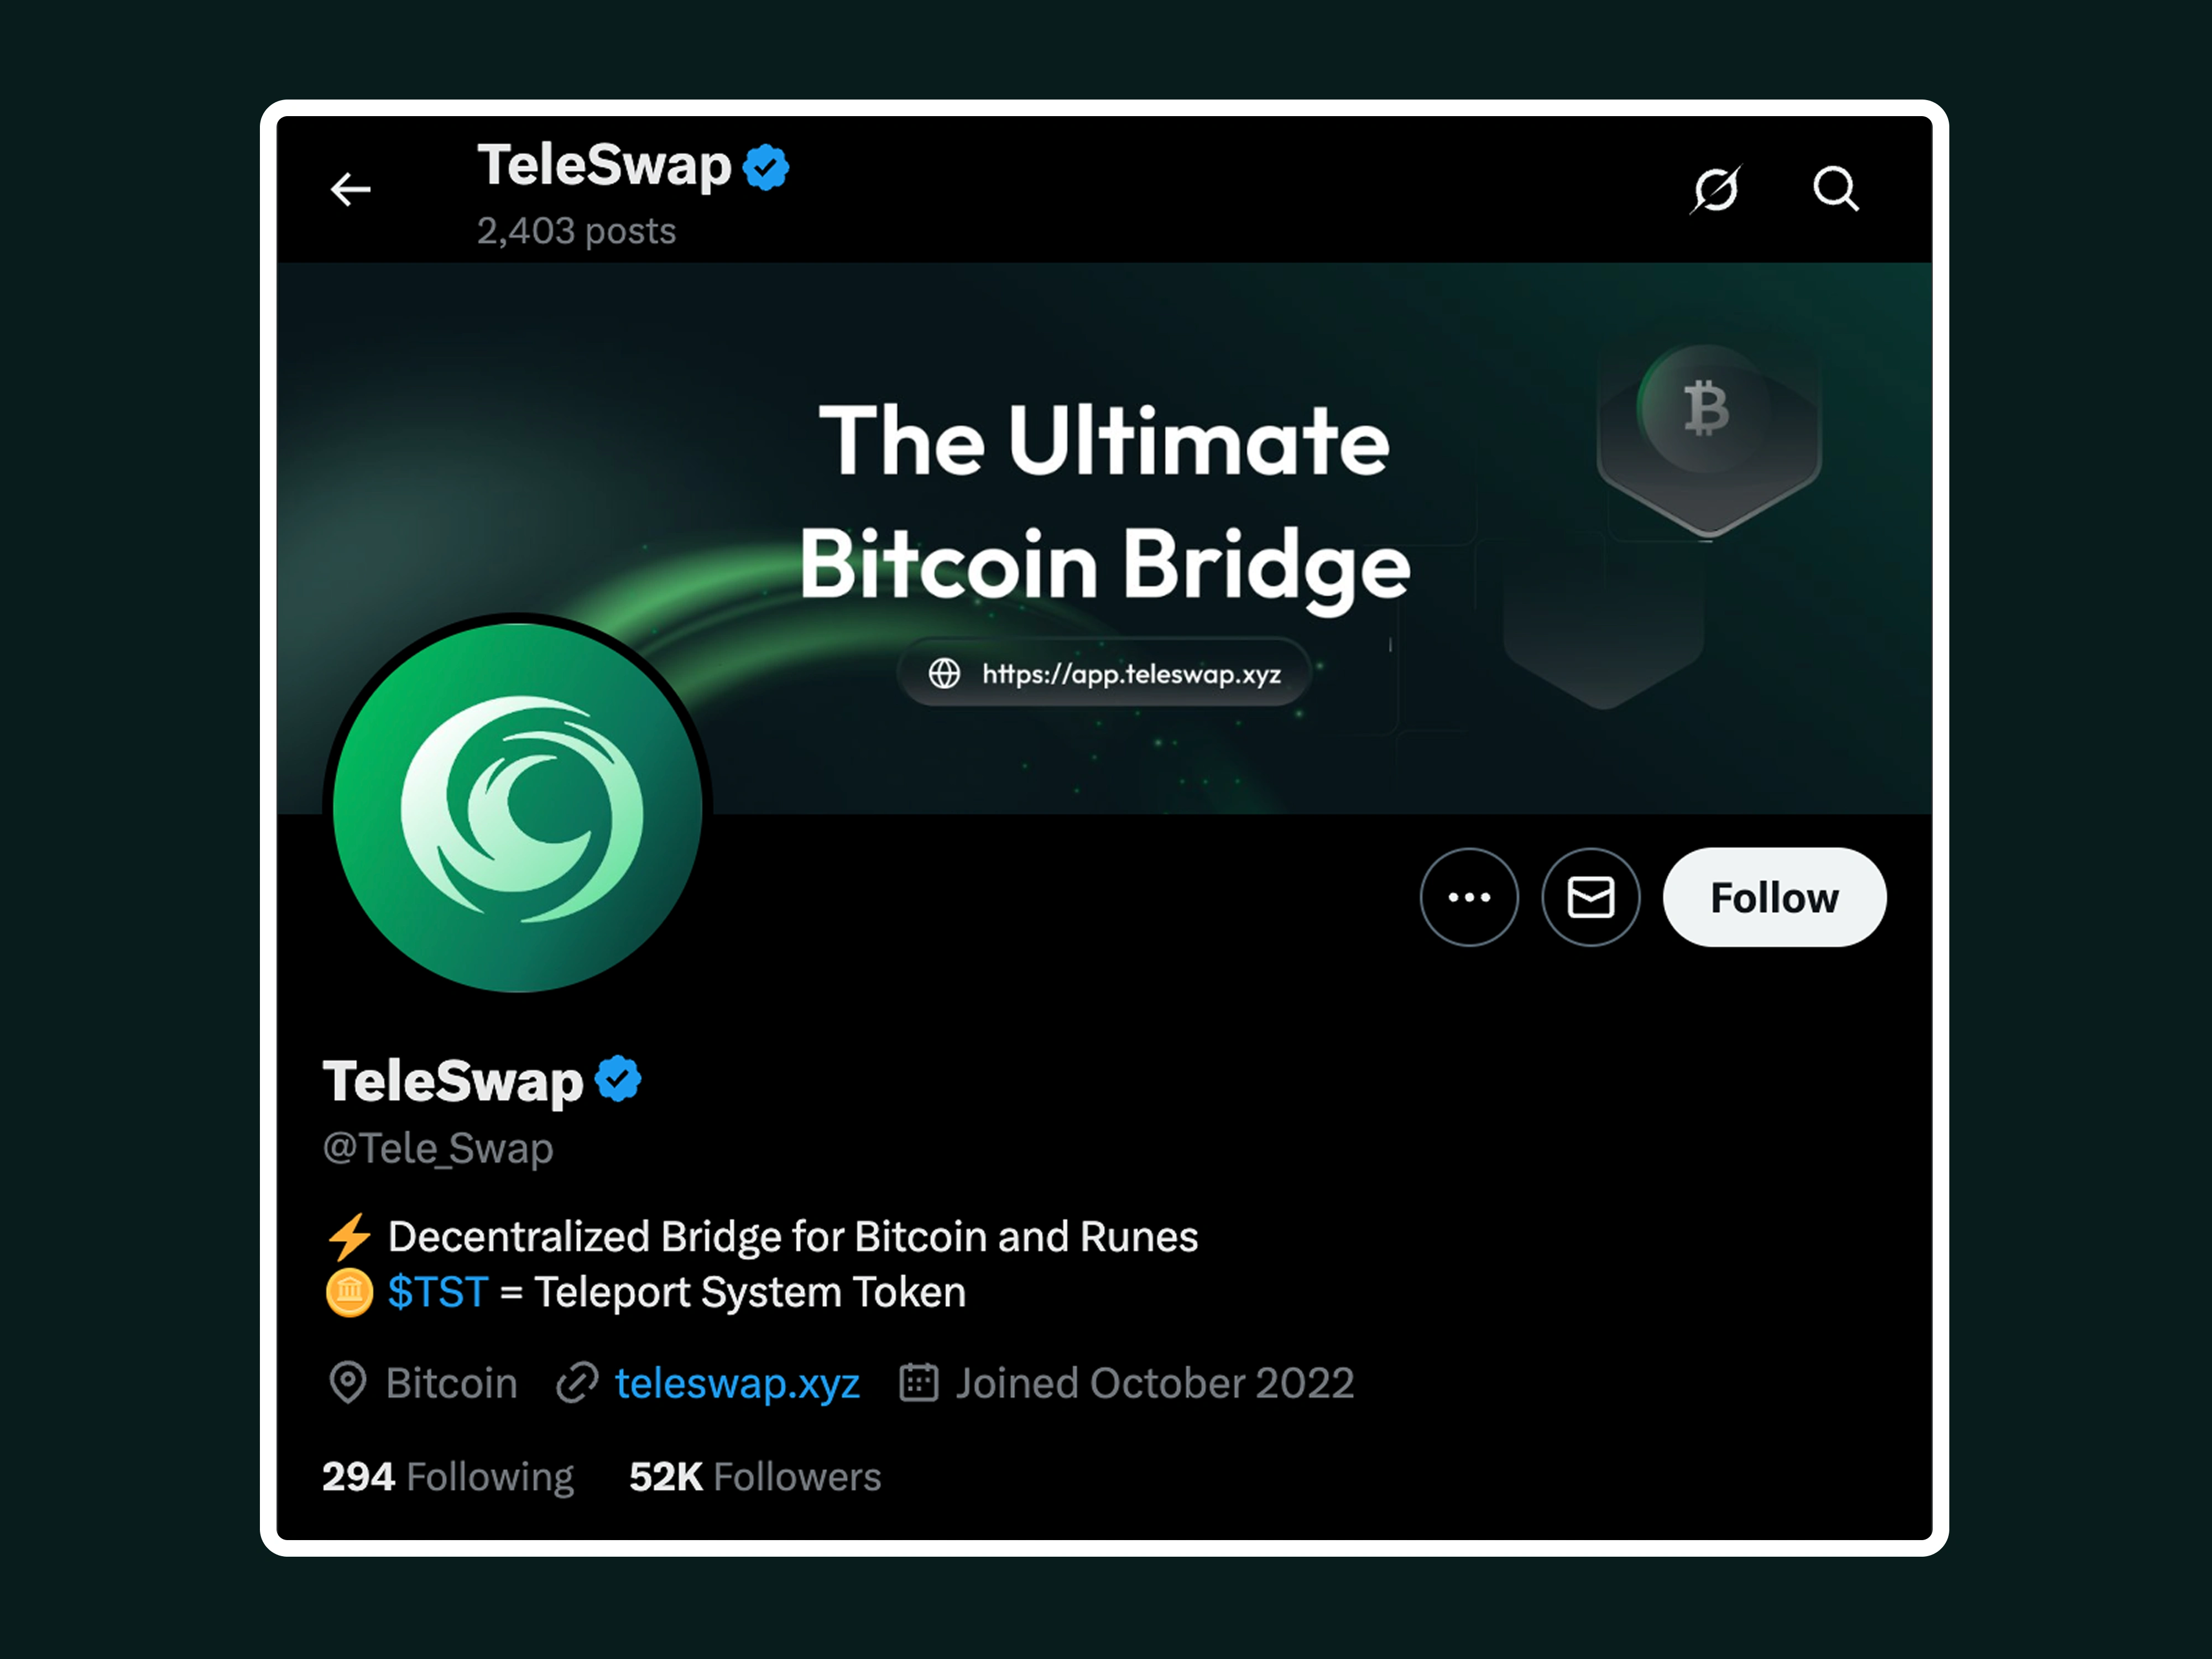2212x1659 pixels.
Task: View the Ultimate Bitcoin Bridge banner
Action: (1105, 538)
